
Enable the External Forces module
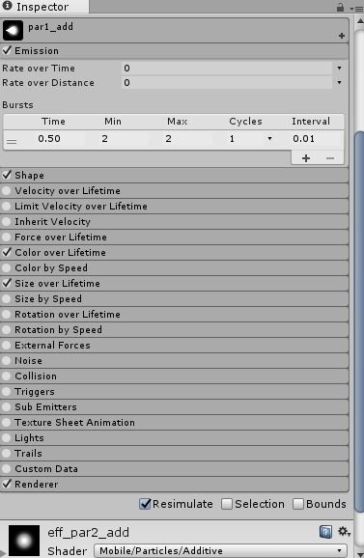(x=6, y=346)
